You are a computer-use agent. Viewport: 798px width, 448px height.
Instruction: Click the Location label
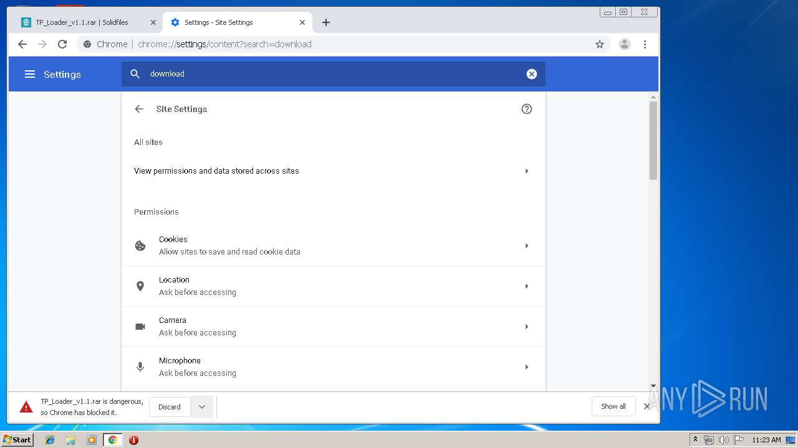(174, 280)
